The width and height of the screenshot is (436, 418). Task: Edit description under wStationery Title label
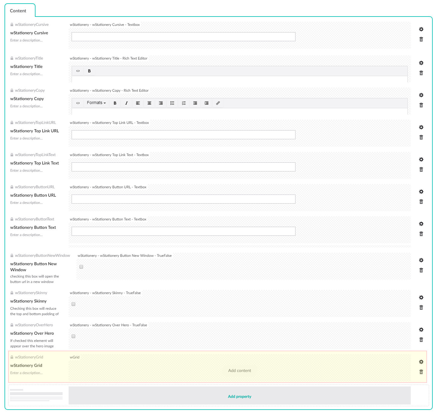click(26, 74)
